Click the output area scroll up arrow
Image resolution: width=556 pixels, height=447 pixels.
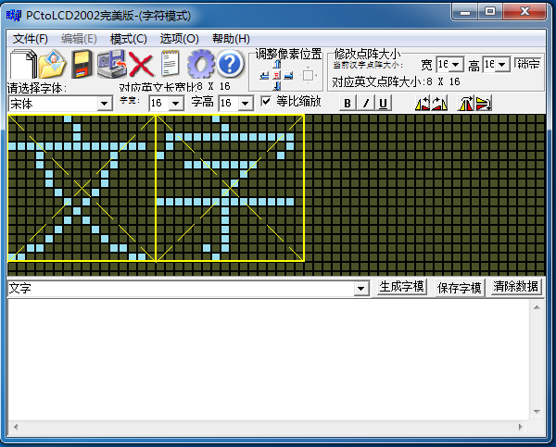[x=537, y=307]
